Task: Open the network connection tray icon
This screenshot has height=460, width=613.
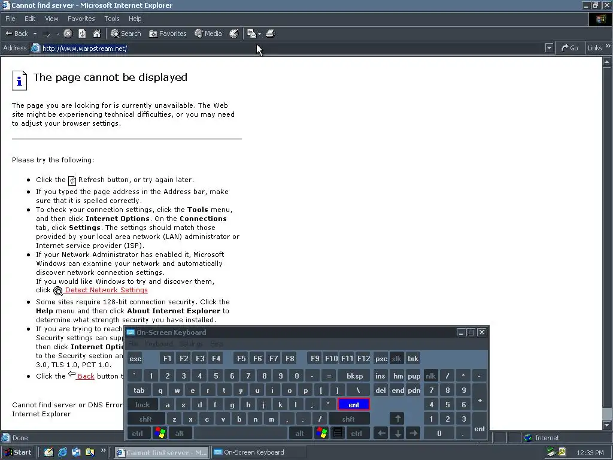Action: tap(551, 452)
